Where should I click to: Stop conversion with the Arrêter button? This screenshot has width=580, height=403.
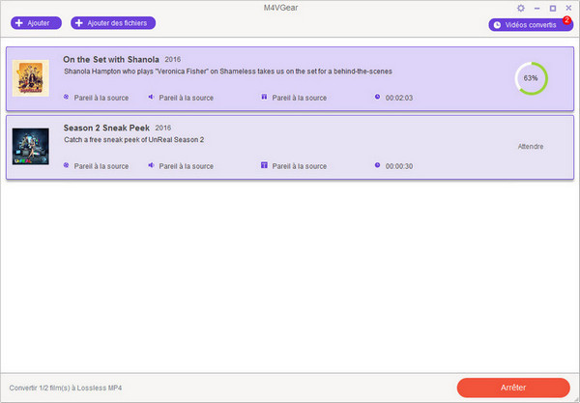pyautogui.click(x=513, y=388)
